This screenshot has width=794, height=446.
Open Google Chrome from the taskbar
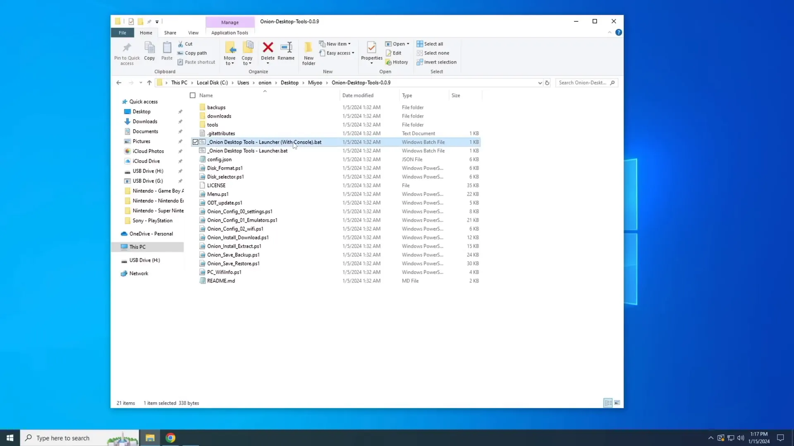pos(170,438)
